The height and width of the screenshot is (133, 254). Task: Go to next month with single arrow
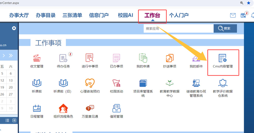pos(4,55)
